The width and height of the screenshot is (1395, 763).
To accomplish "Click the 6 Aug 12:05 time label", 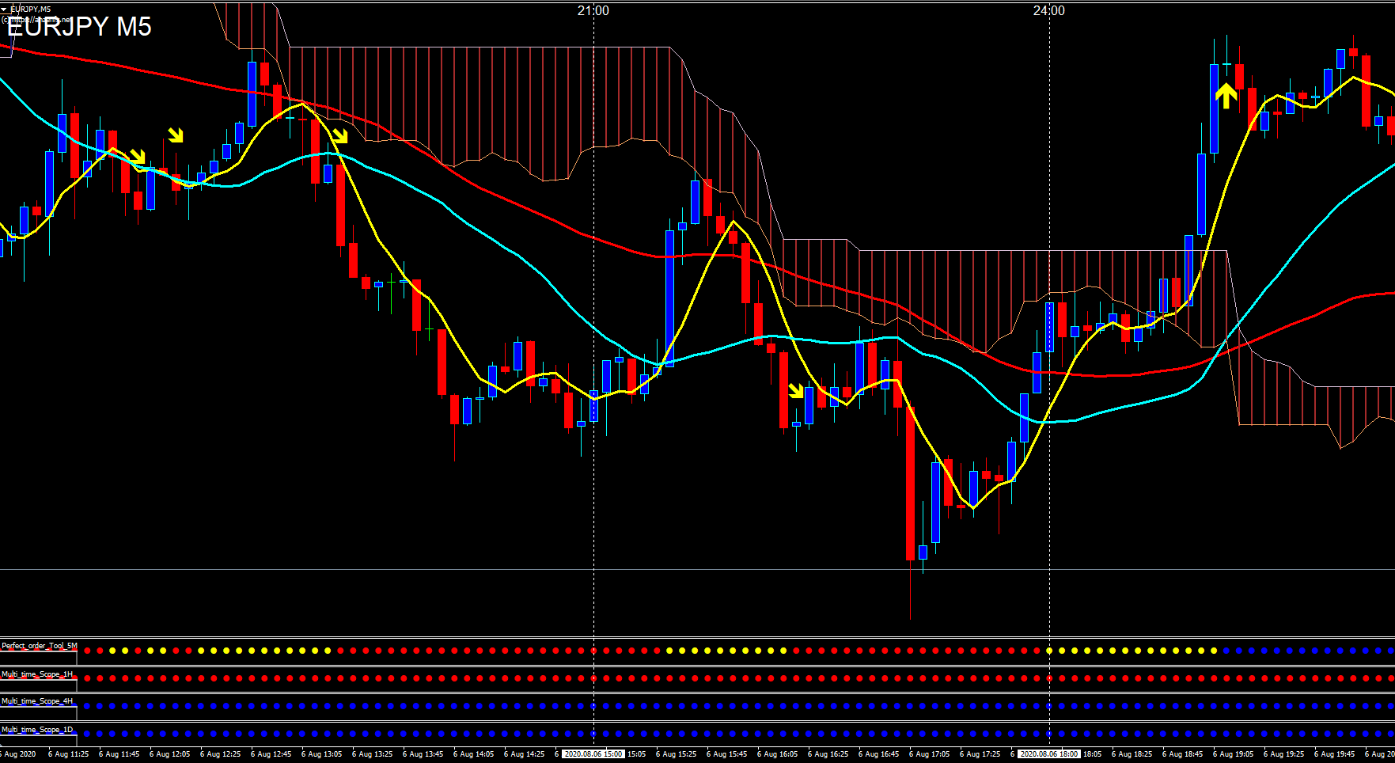I will tap(169, 754).
